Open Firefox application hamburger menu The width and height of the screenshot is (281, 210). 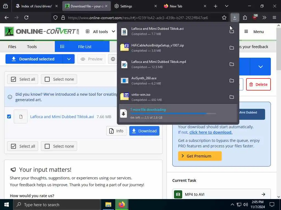tap(274, 17)
